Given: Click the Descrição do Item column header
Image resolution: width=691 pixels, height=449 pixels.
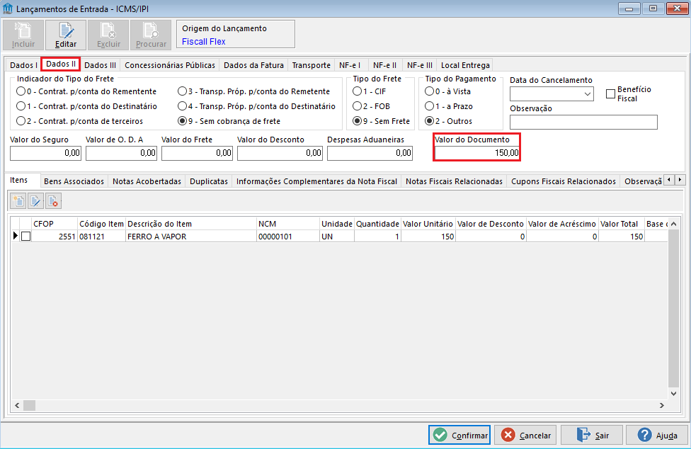Looking at the screenshot, I should (x=191, y=224).
